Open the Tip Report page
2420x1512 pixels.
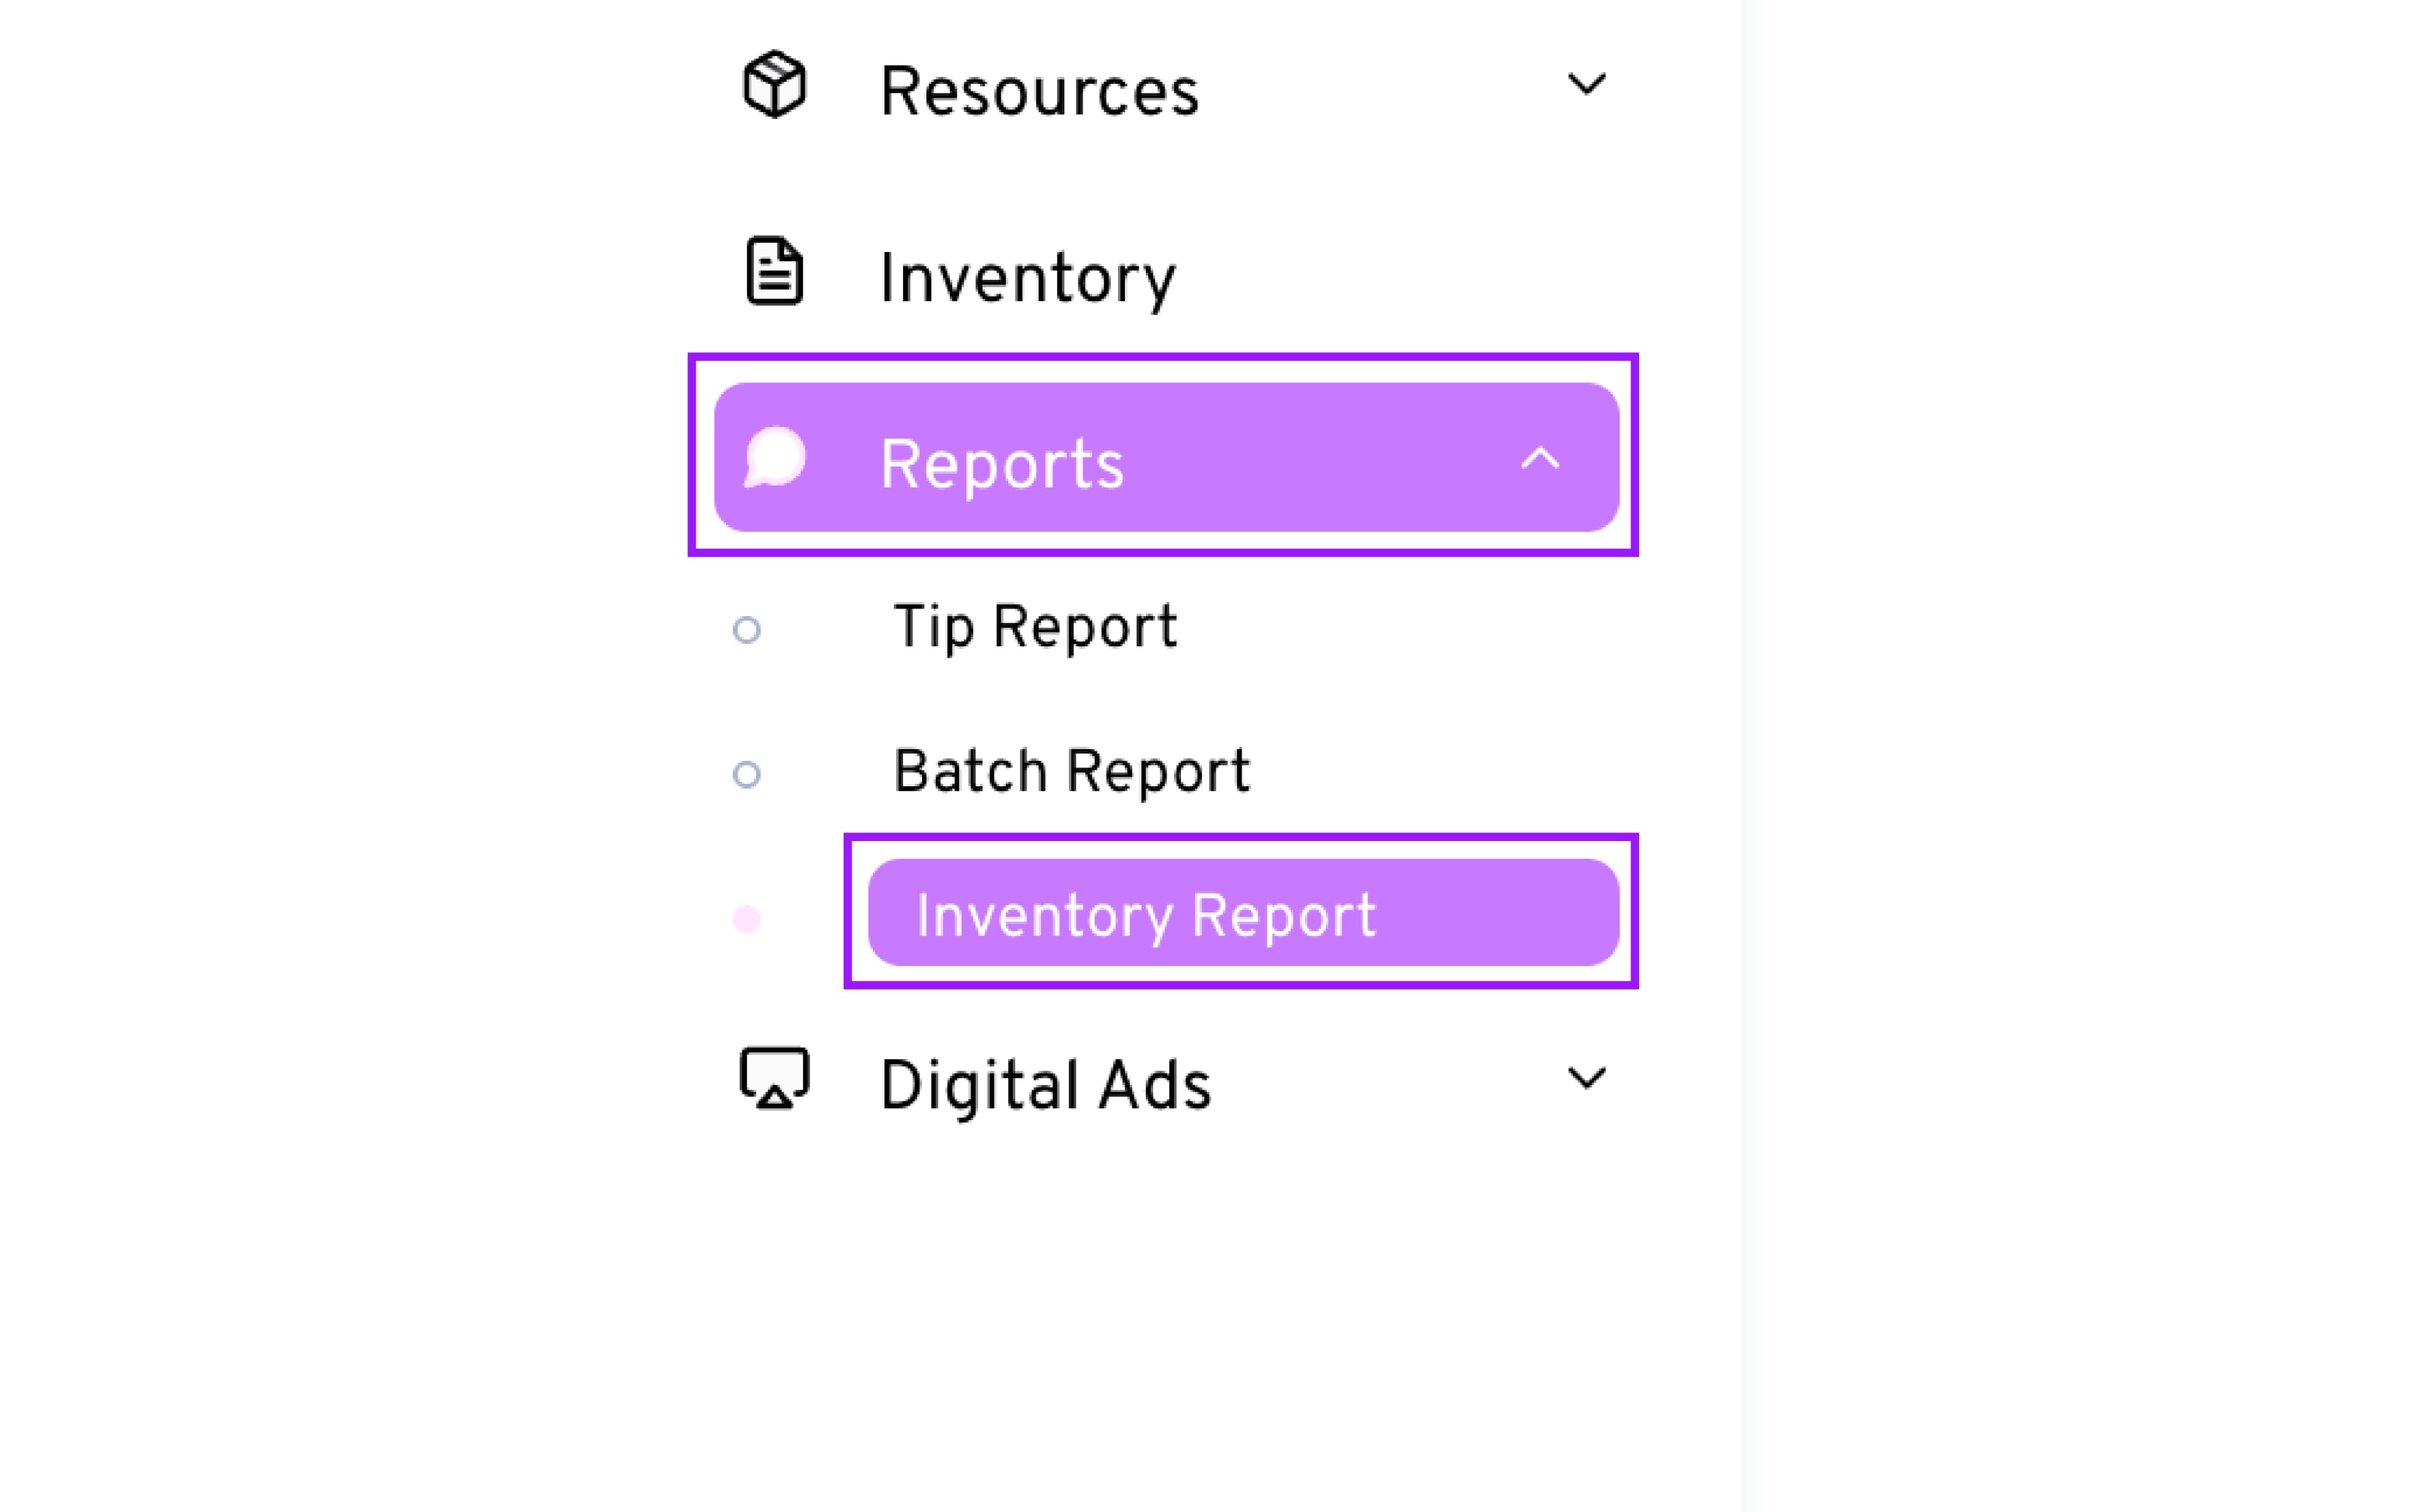1035,628
